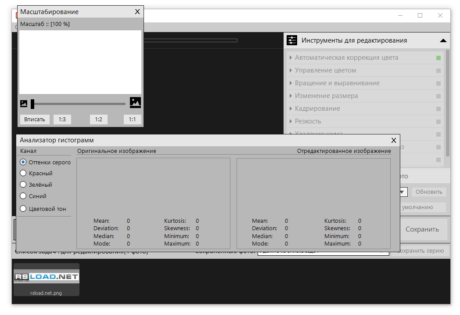Viewport: 460px width, 315px height.
Task: Click the zoom slider handle
Action: point(32,104)
